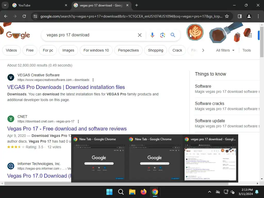This screenshot has height=198, width=264.
Task: Open the notifications bell in the tray
Action: tap(257, 192)
